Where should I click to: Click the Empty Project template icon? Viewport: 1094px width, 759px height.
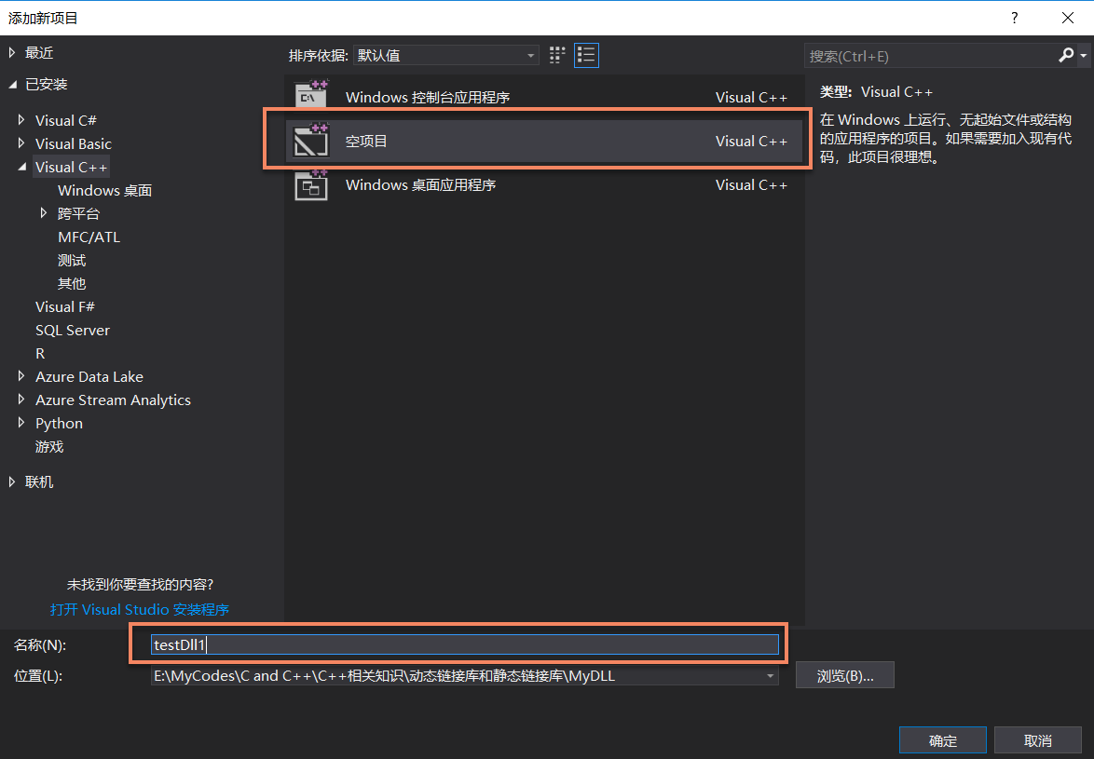pos(311,140)
